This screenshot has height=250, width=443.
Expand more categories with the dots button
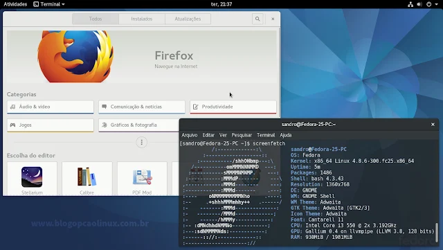(141, 142)
